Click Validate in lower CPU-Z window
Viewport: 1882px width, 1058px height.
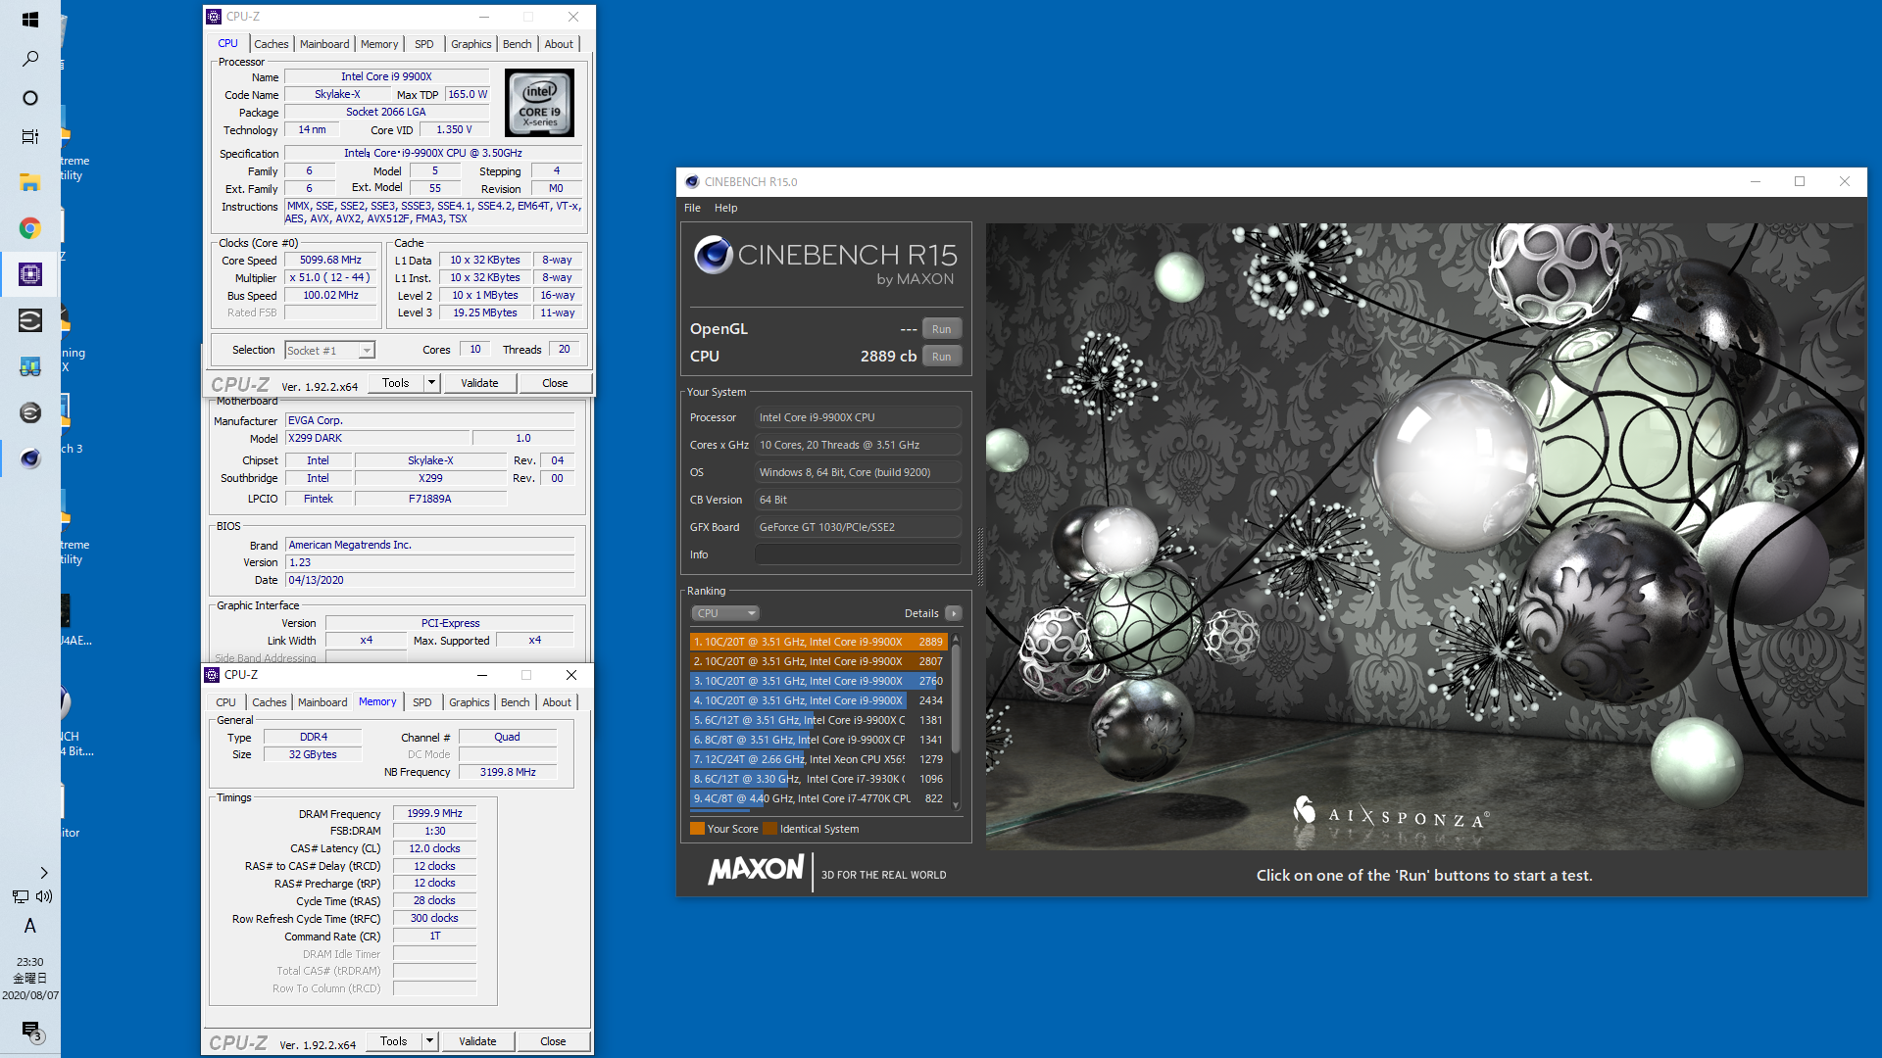[477, 1041]
